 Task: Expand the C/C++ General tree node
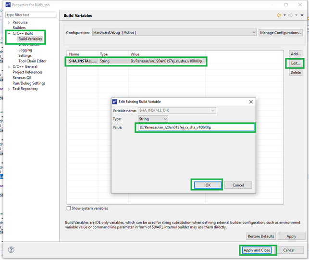click(x=9, y=66)
